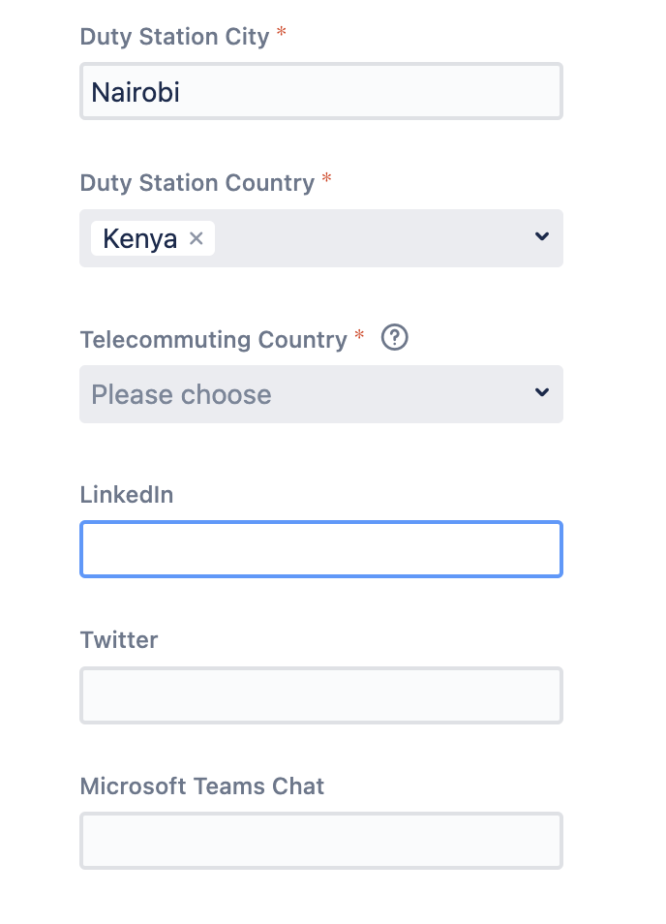The width and height of the screenshot is (666, 924).
Task: Expand the Duty Station Country chevron arrow
Action: coord(542,236)
